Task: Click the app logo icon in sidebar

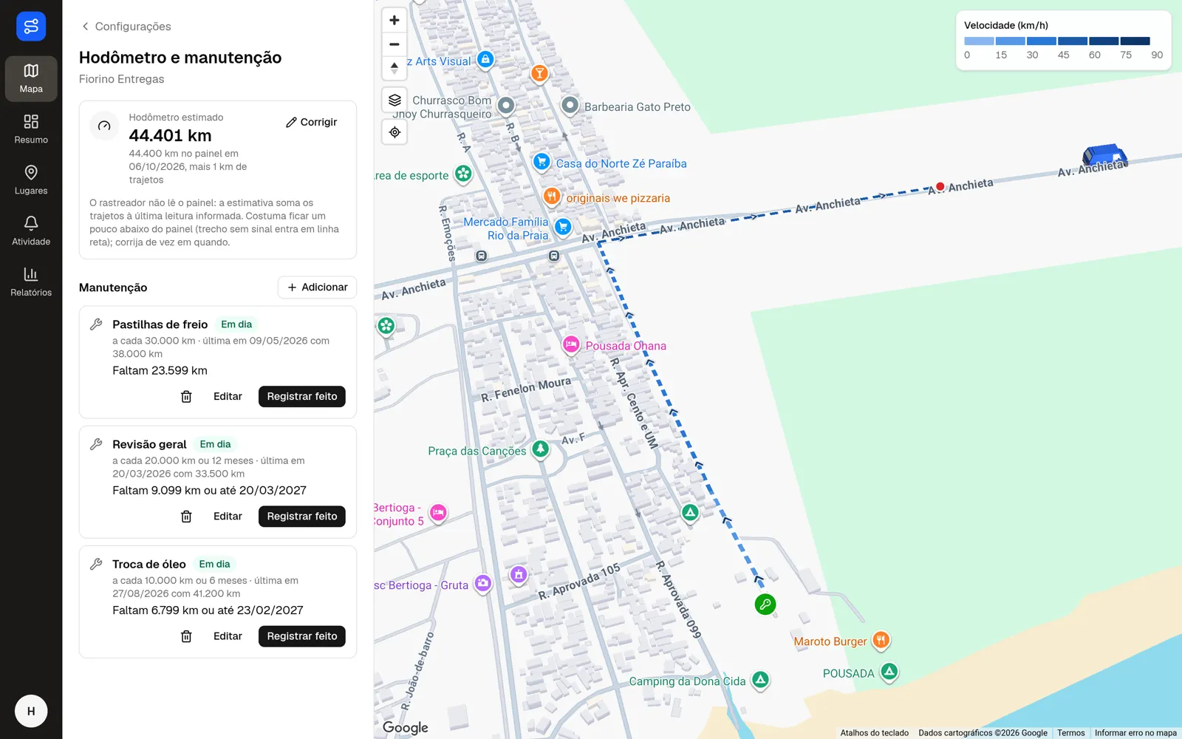Action: 31,27
